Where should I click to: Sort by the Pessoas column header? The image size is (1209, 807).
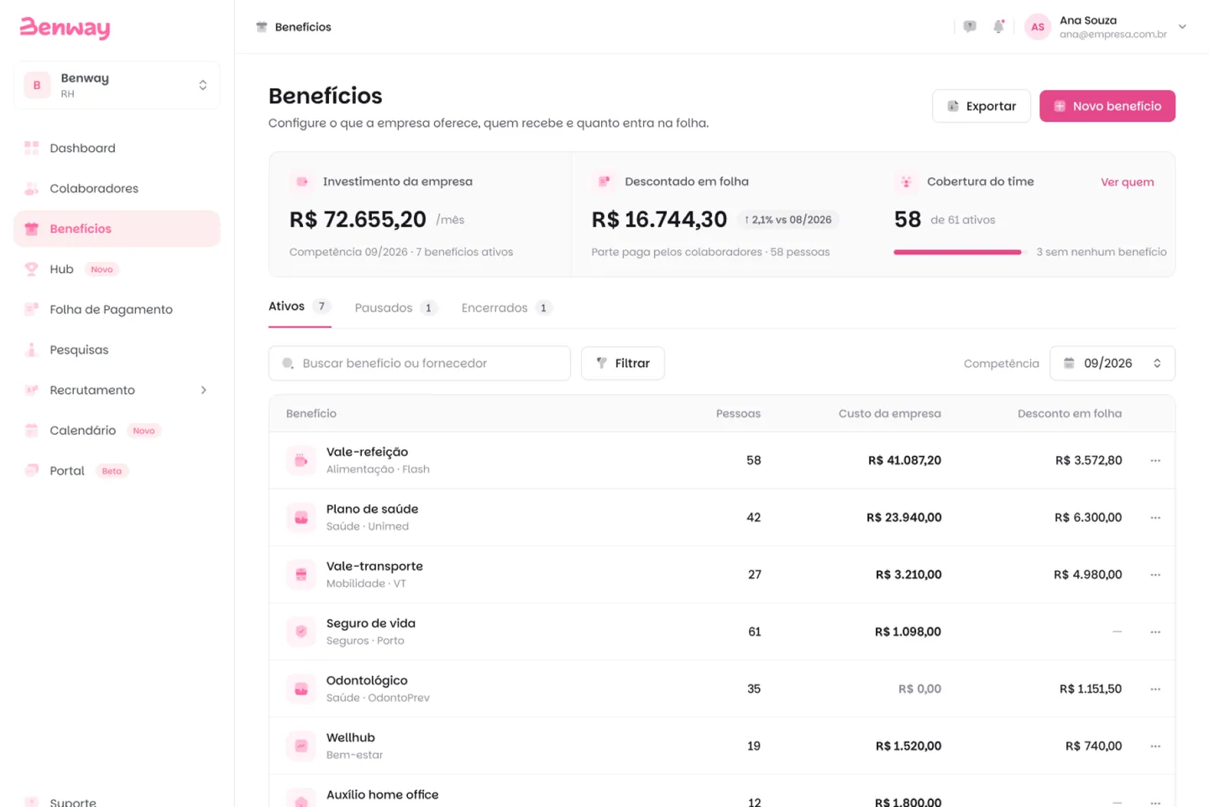738,413
